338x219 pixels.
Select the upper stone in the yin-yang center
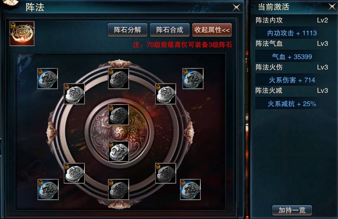coord(119,115)
